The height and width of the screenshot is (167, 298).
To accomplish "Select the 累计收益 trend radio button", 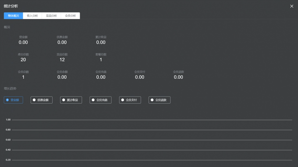I will [x=71, y=100].
